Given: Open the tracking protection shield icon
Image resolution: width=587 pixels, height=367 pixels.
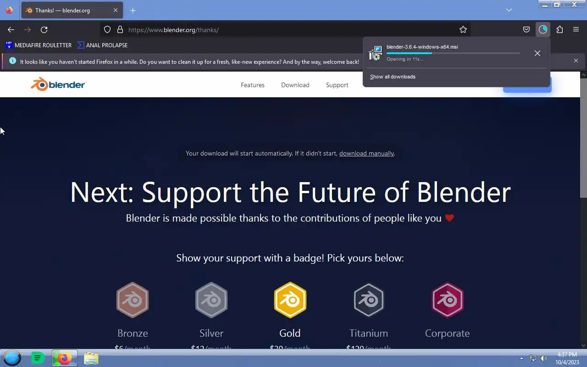Looking at the screenshot, I should 107,29.
